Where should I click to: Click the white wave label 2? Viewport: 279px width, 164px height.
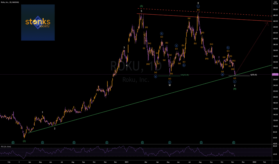coord(54,129)
